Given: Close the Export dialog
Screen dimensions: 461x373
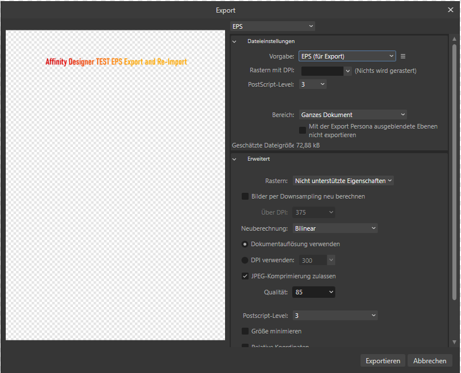Looking at the screenshot, I should (x=451, y=10).
